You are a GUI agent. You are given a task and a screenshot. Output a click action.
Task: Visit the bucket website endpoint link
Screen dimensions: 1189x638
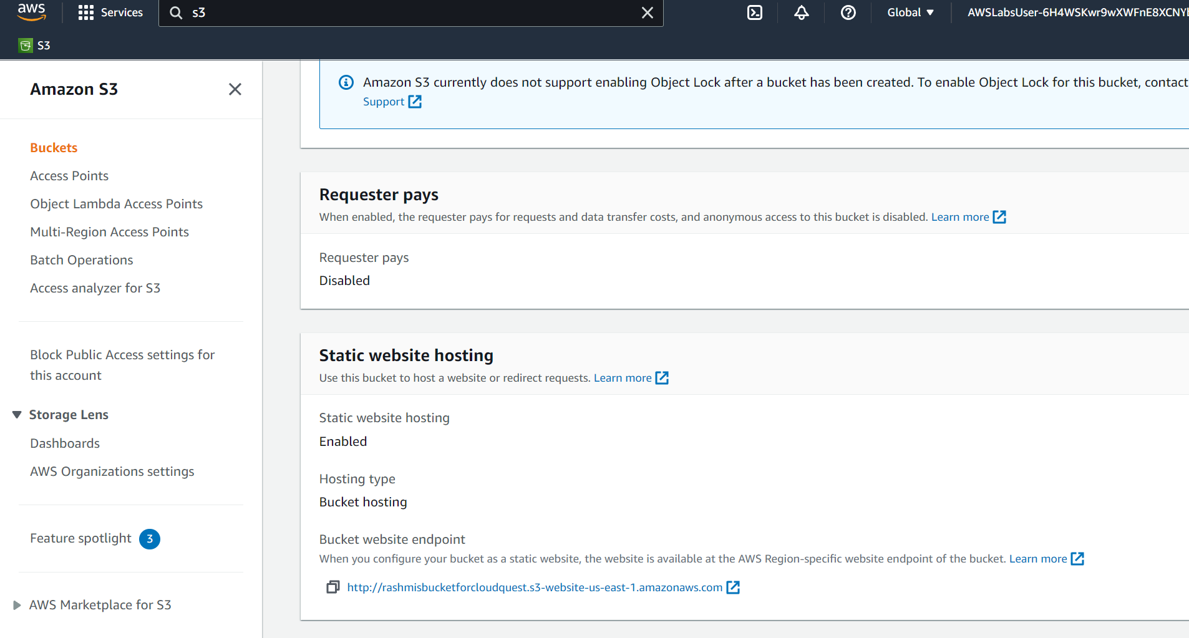pos(533,587)
